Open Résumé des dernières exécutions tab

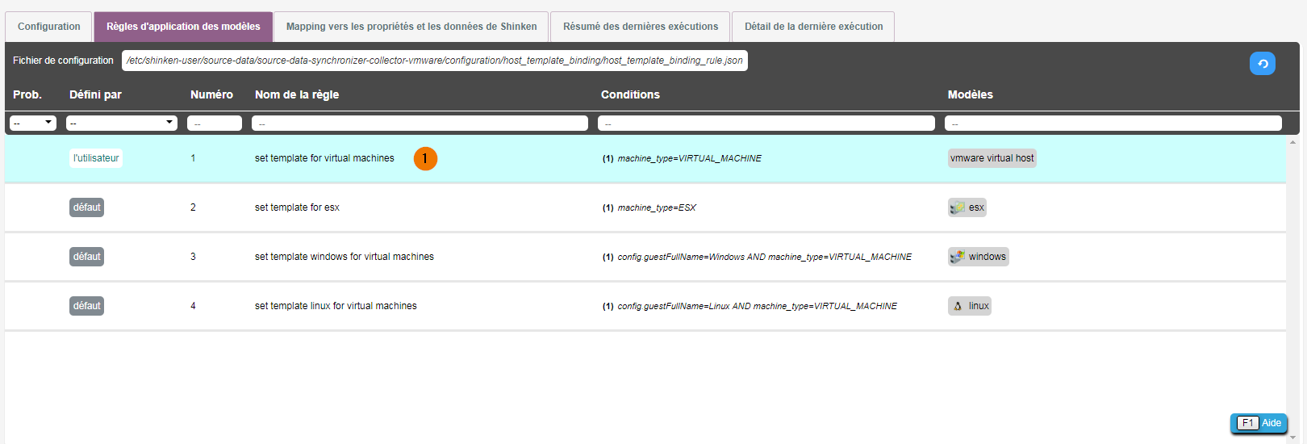pyautogui.click(x=640, y=27)
